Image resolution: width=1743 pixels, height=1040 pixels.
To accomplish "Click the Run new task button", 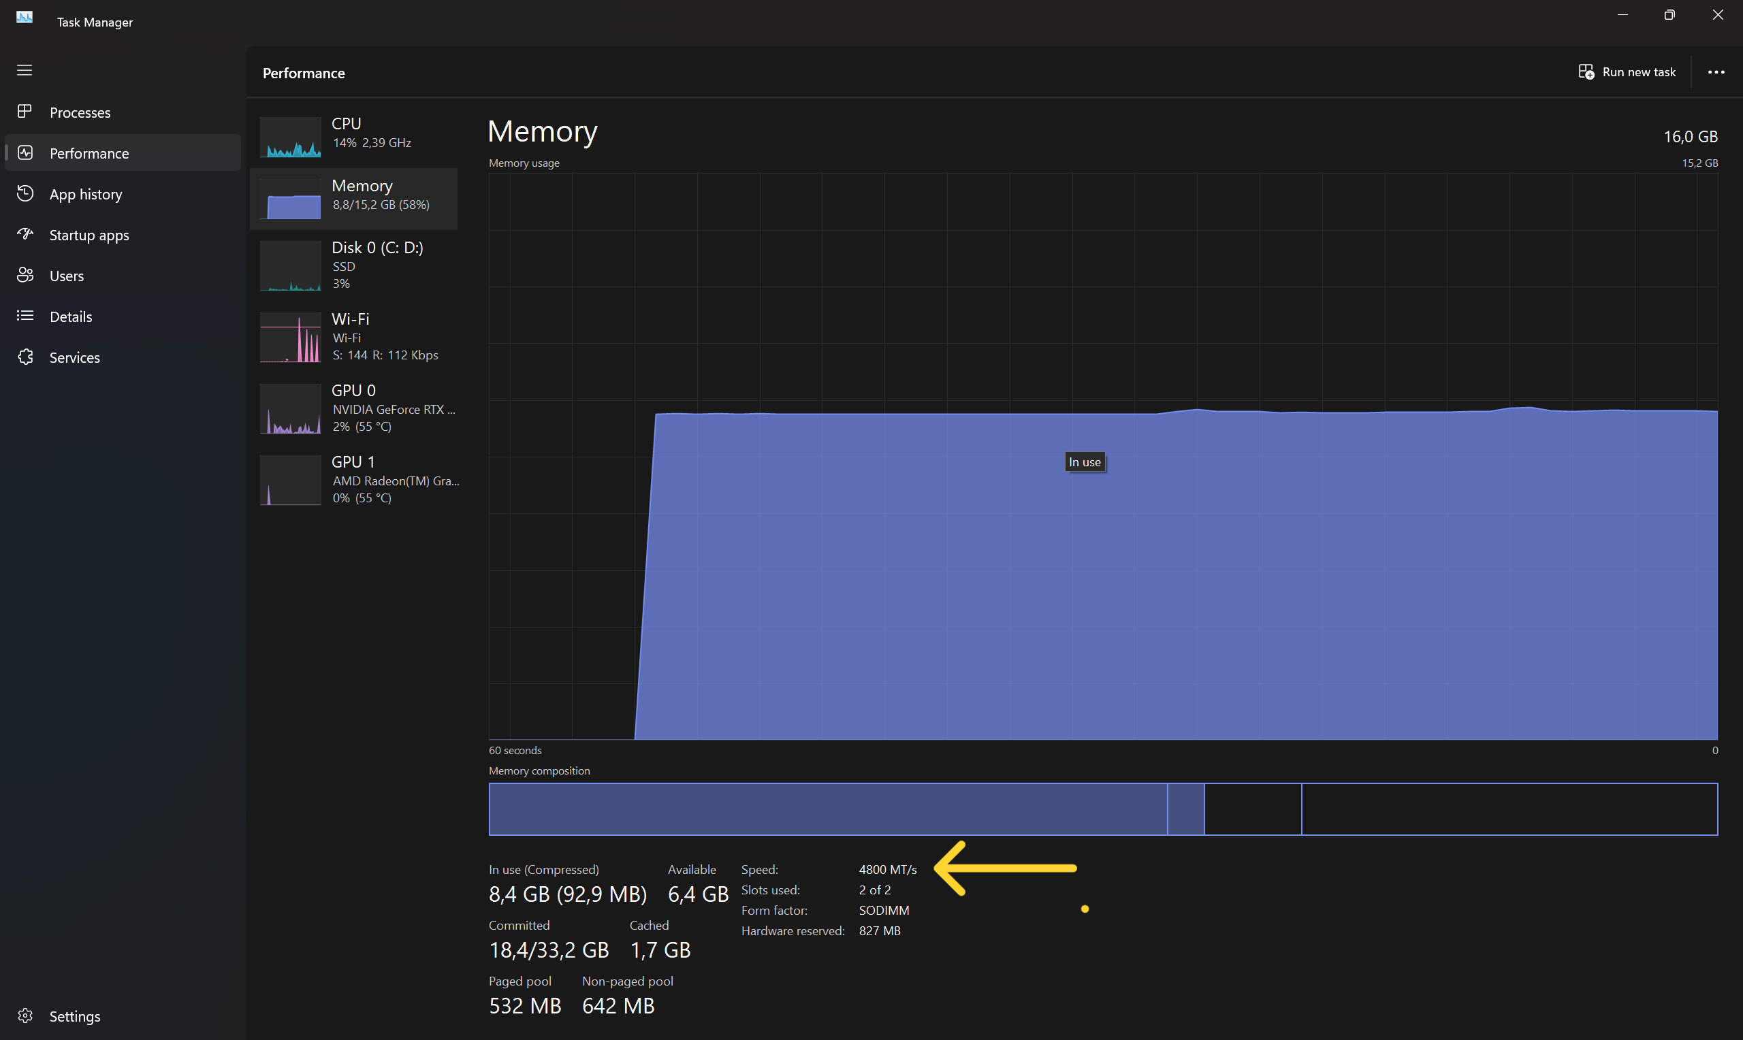I will [1627, 71].
